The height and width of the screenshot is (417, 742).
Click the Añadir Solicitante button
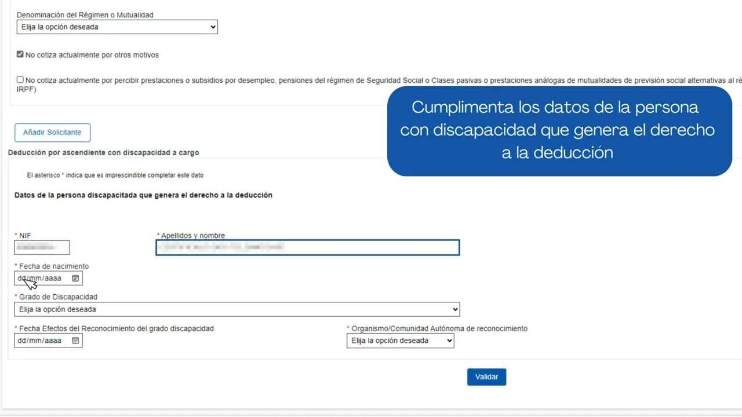coord(52,132)
